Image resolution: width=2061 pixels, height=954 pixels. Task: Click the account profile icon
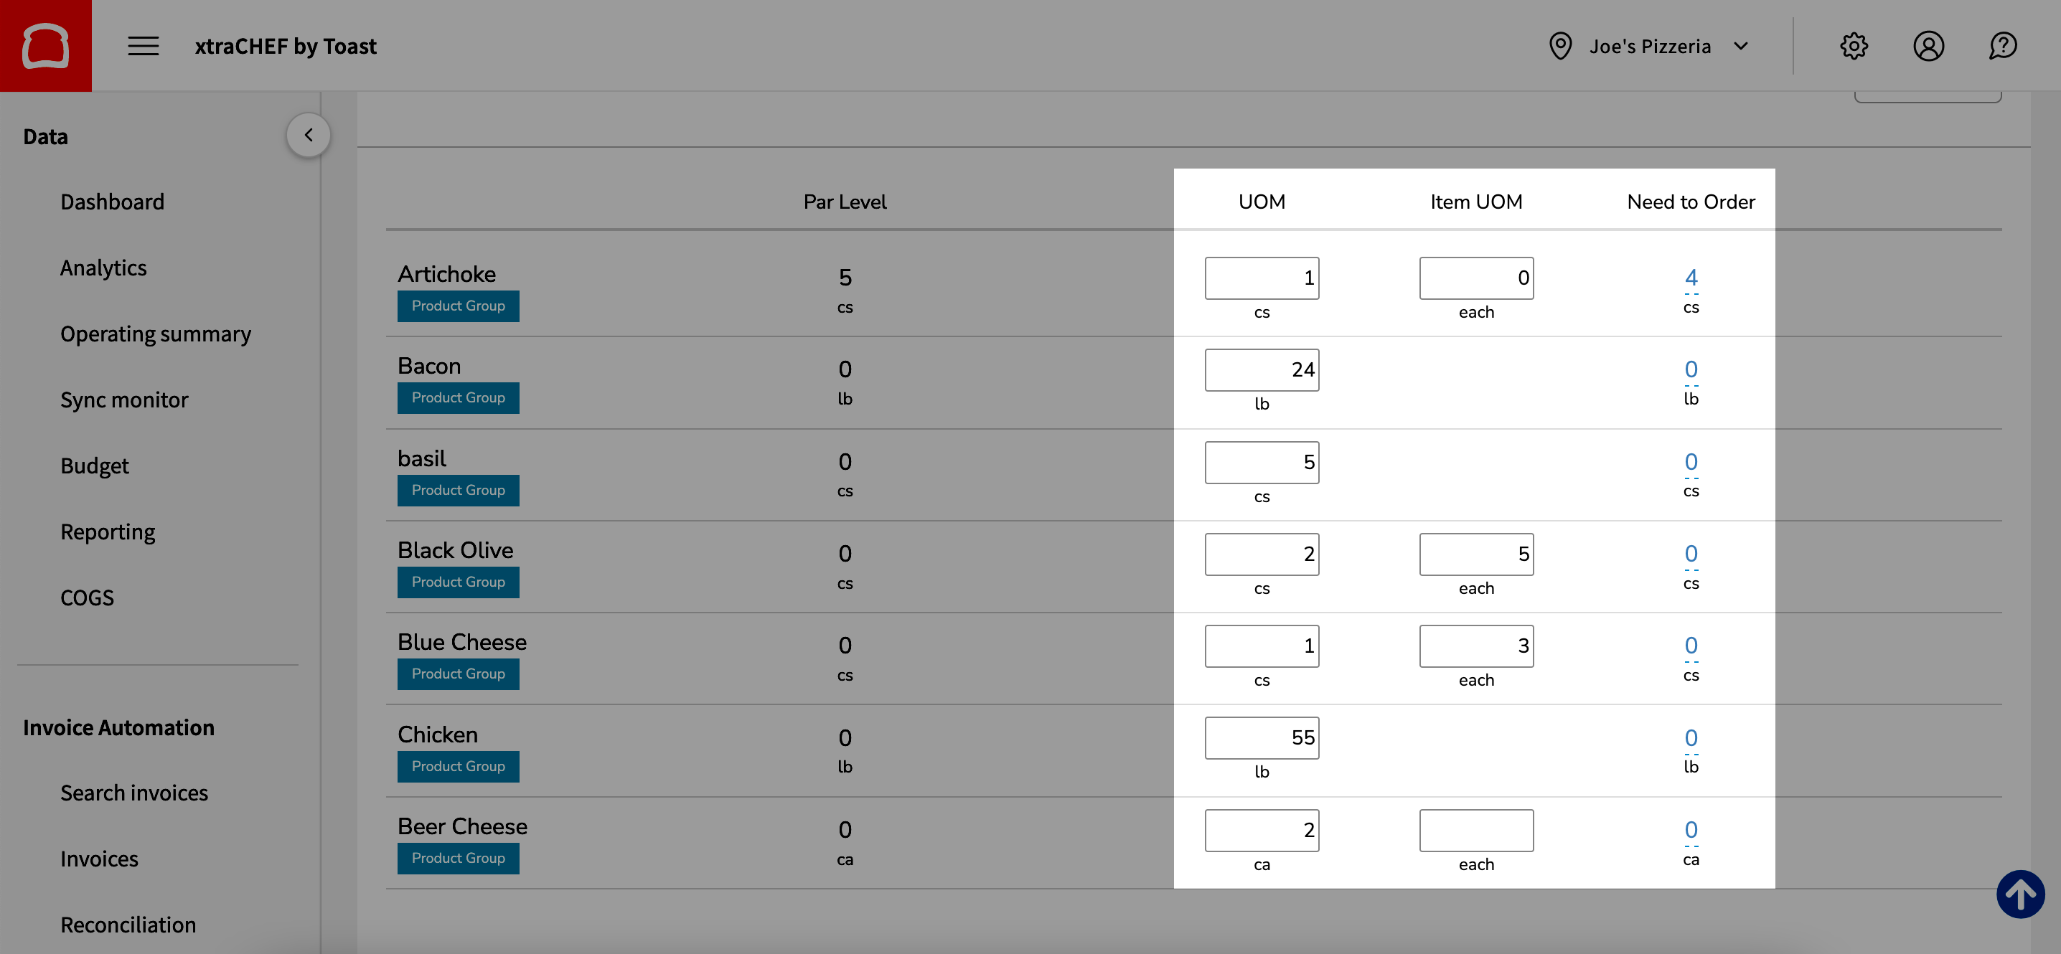[x=1929, y=46]
